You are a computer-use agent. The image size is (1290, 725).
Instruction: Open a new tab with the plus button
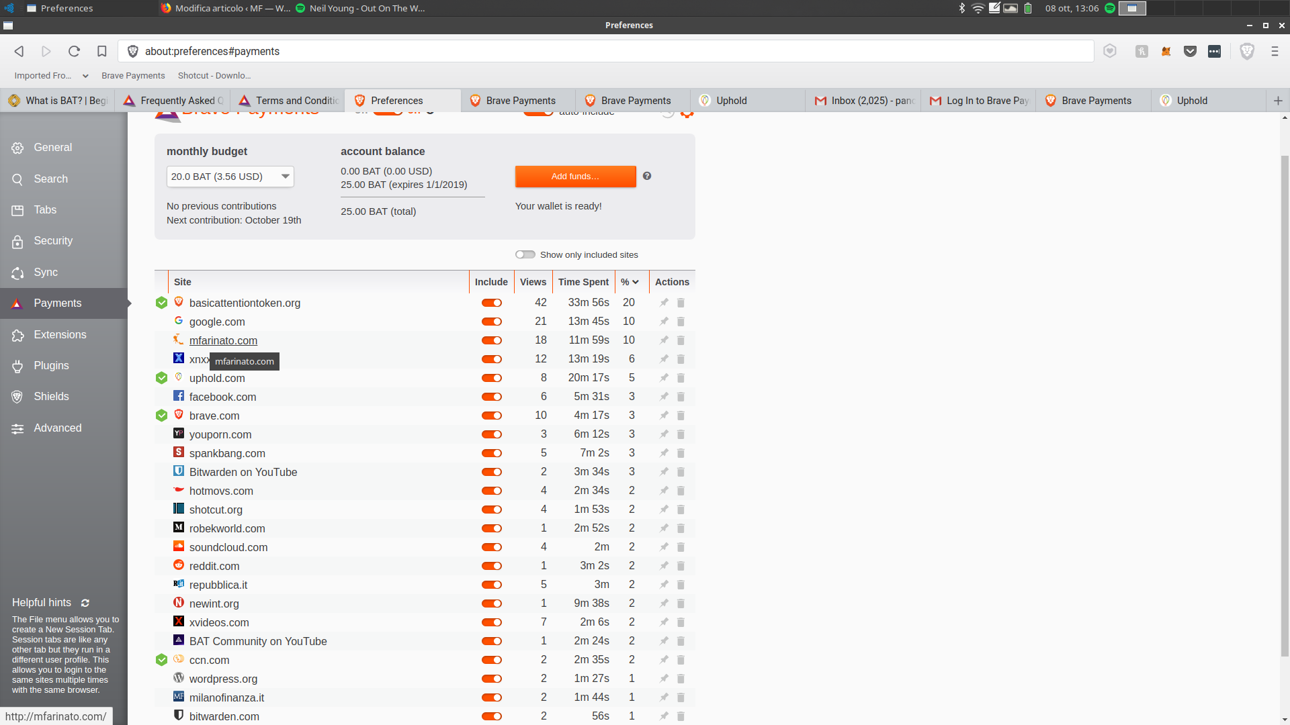click(x=1278, y=101)
